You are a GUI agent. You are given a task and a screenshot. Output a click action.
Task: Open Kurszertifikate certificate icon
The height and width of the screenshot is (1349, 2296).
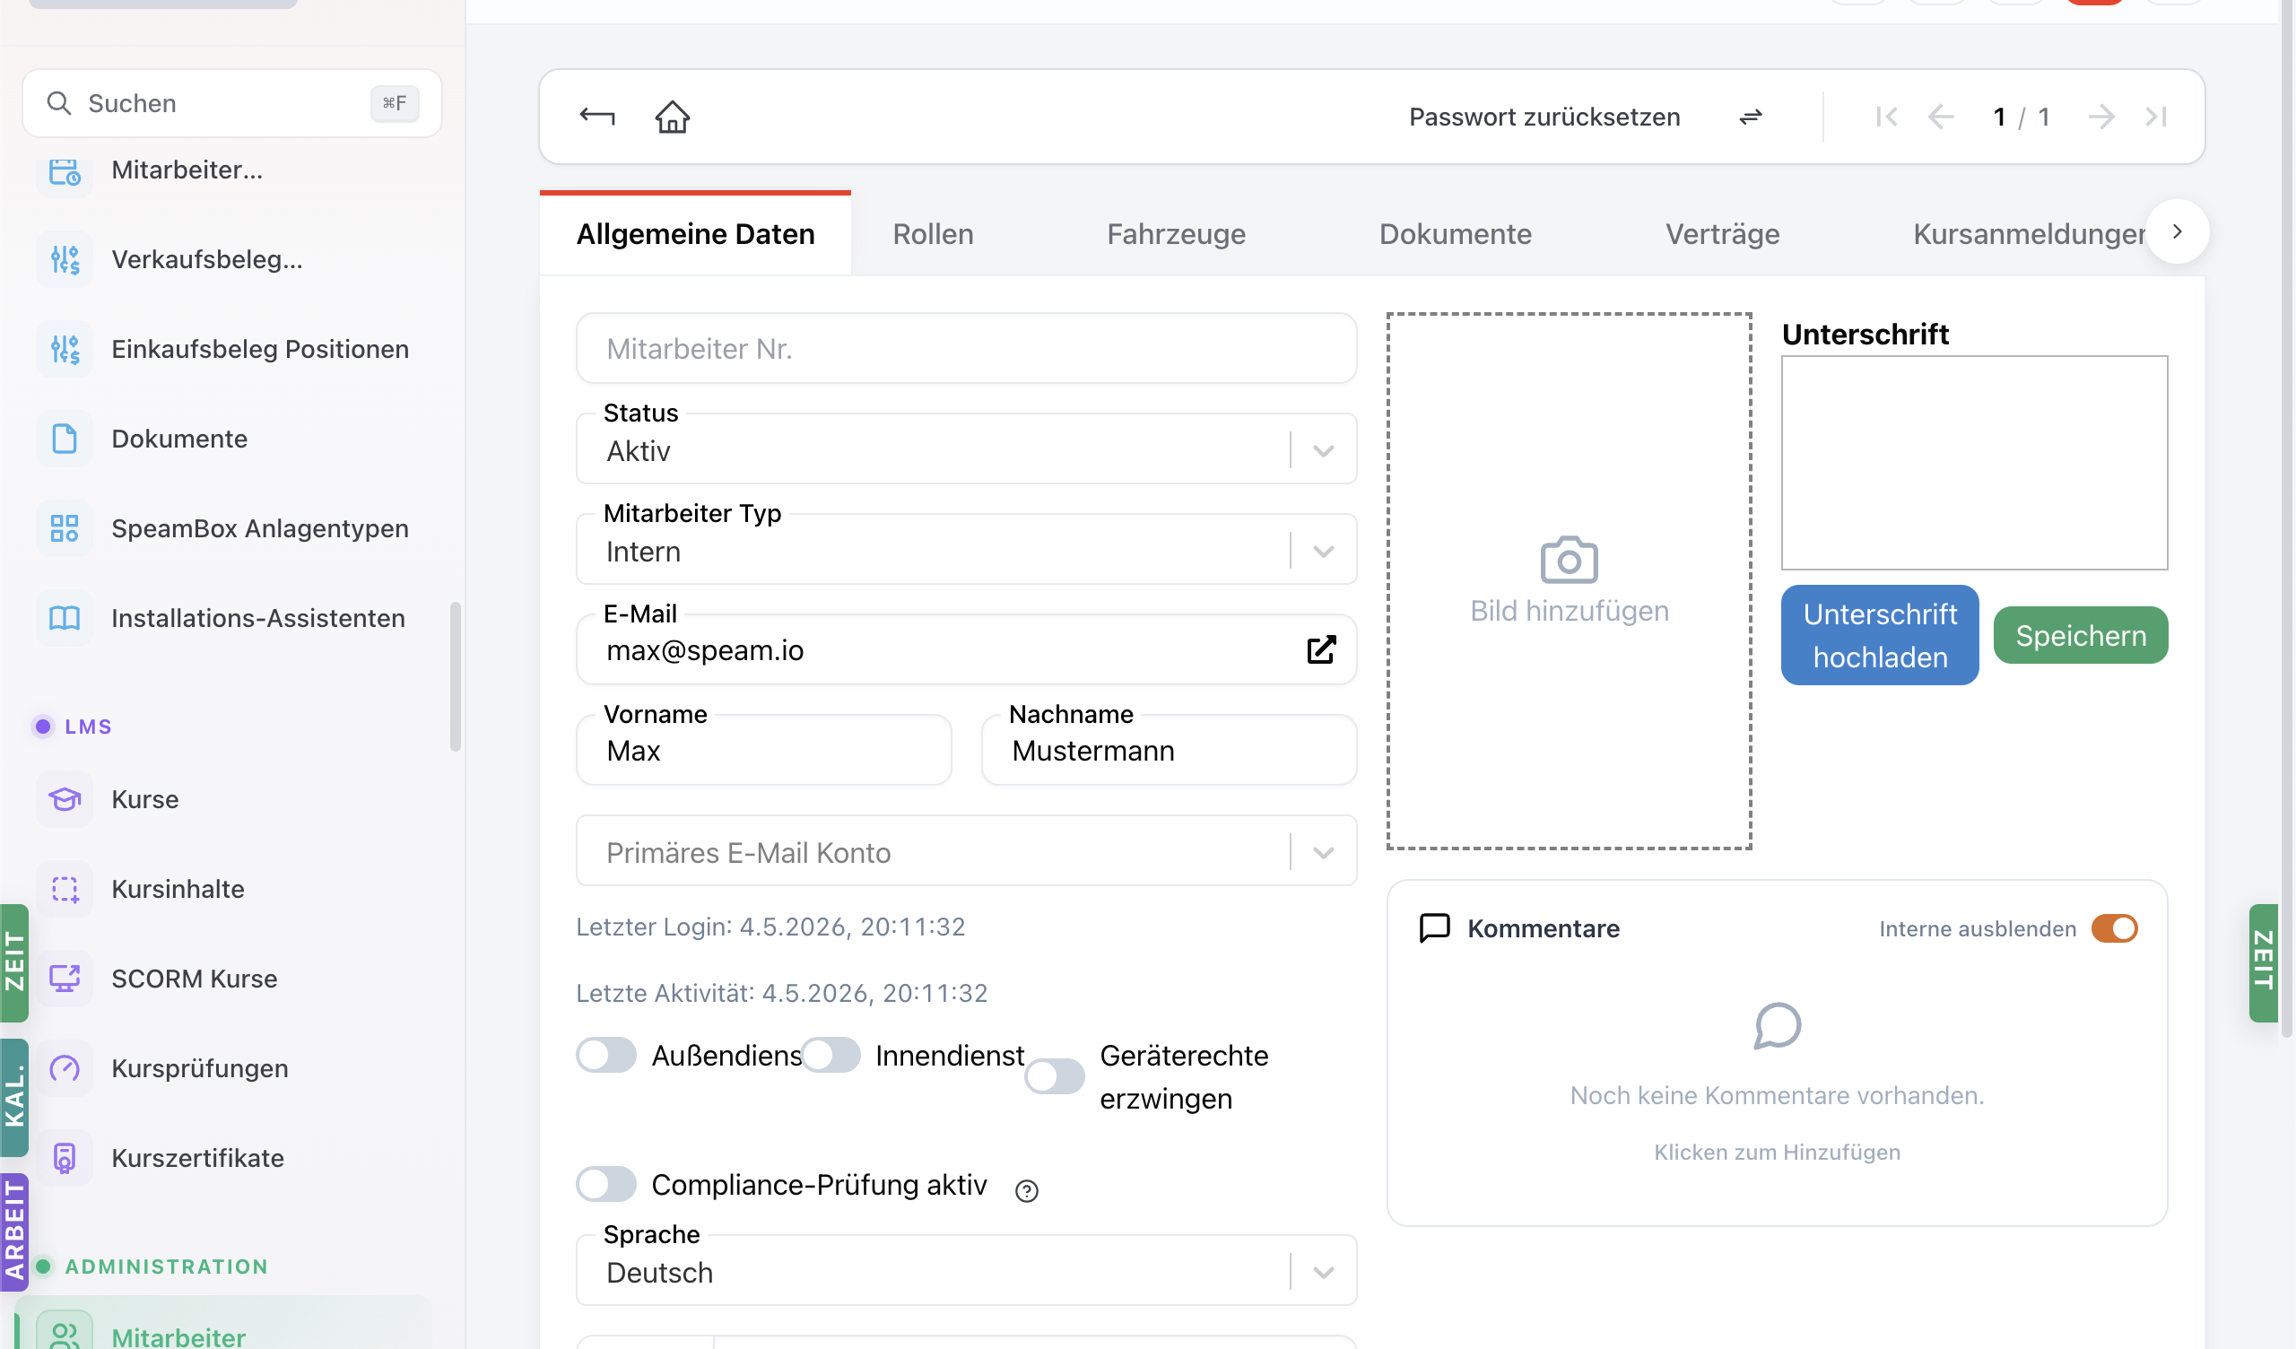point(65,1158)
